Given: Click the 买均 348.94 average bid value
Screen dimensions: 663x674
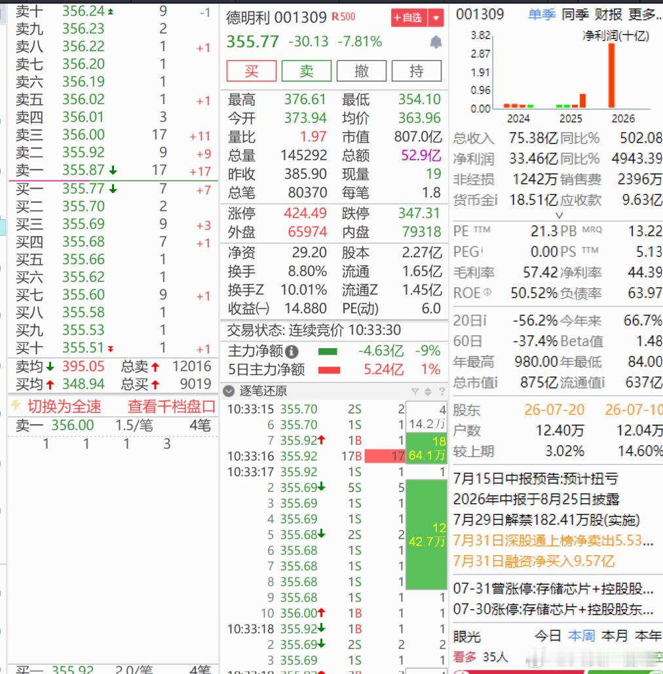Looking at the screenshot, I should [83, 384].
